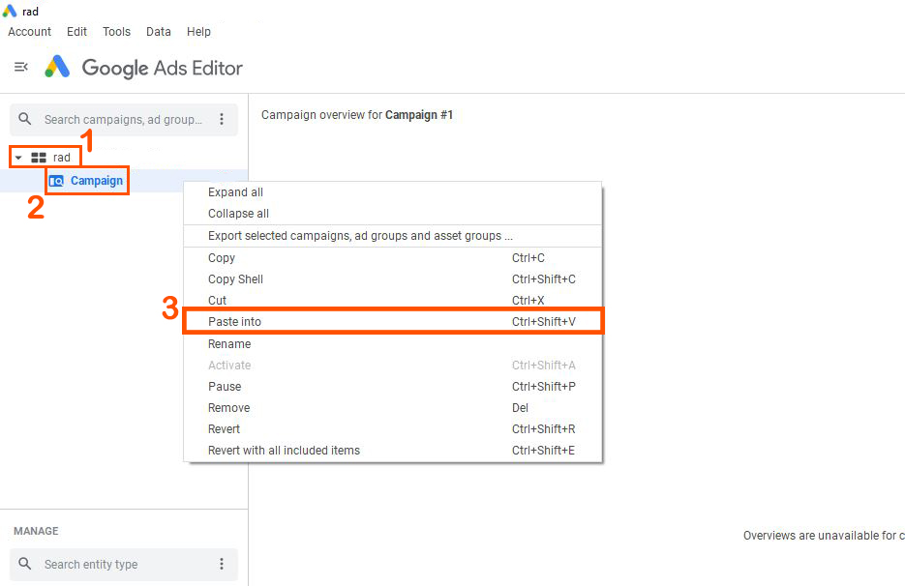
Task: Select Paste into from the context menu
Action: coord(392,321)
